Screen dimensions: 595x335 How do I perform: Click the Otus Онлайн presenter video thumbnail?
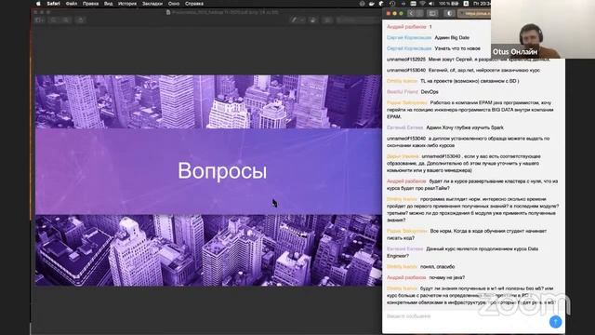(x=543, y=29)
